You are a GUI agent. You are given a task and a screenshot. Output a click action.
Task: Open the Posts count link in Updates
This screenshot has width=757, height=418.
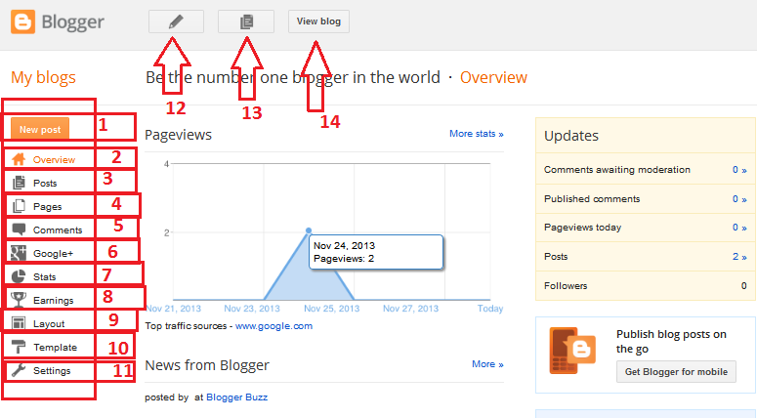pyautogui.click(x=739, y=256)
